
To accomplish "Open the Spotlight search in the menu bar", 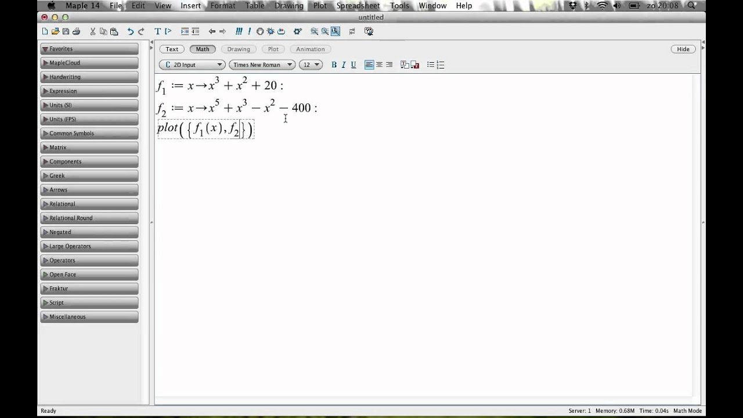I will [x=691, y=6].
